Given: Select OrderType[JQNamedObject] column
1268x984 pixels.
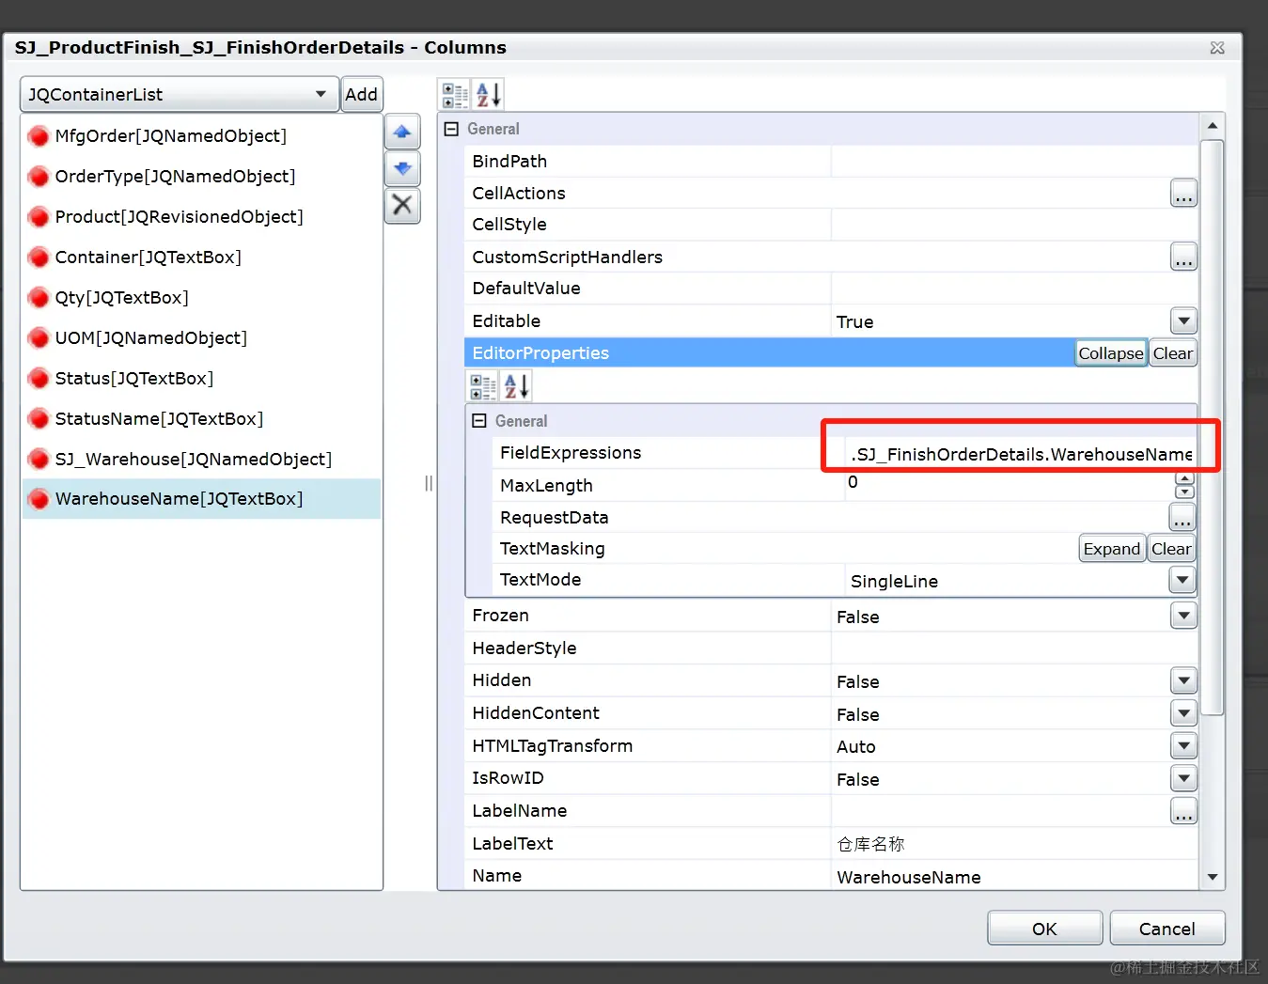Looking at the screenshot, I should click(201, 177).
